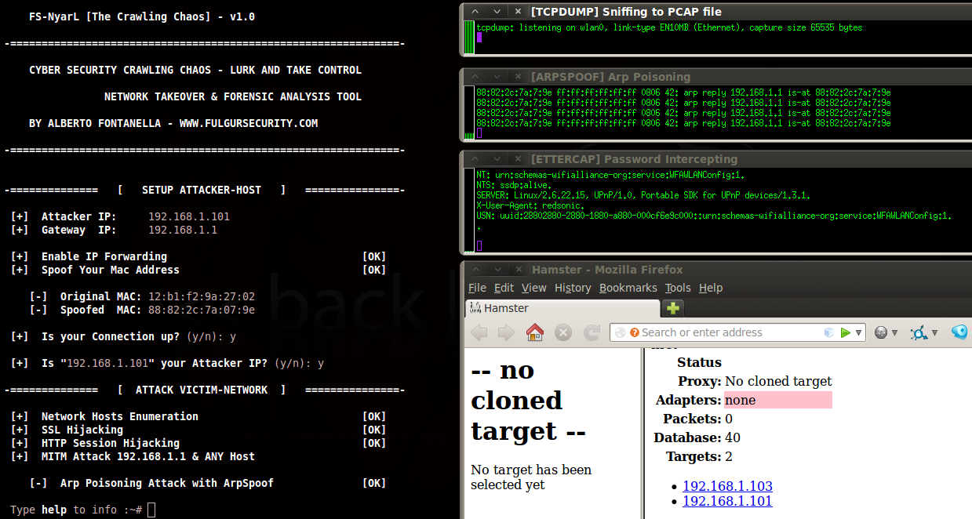Screen dimensions: 972x519
Task: Open the Firefox home page icon
Action: tap(535, 332)
